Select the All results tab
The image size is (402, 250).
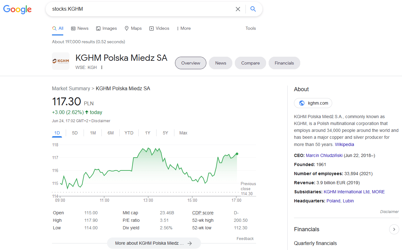(x=58, y=28)
